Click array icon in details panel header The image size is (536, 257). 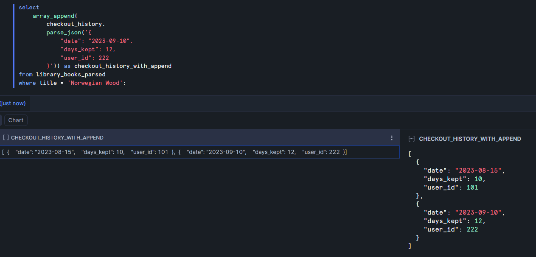pos(411,139)
